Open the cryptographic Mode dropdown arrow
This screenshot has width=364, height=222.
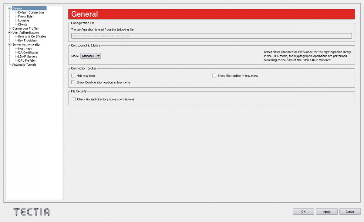coord(98,56)
